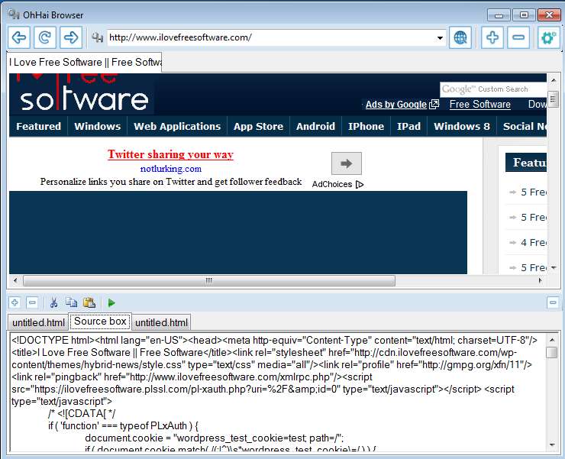Click the globe Go button
This screenshot has width=565, height=459.
460,37
